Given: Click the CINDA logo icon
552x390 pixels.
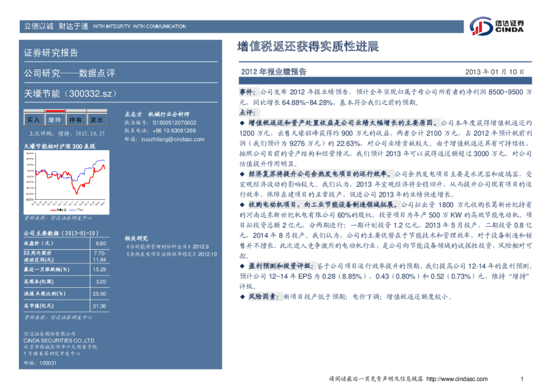Looking at the screenshot, I should (480, 26).
